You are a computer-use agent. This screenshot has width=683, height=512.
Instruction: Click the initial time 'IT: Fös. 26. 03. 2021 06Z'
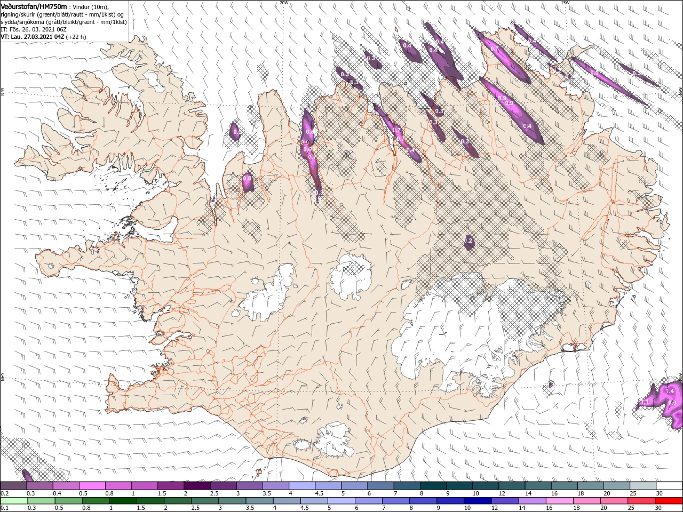[x=33, y=29]
